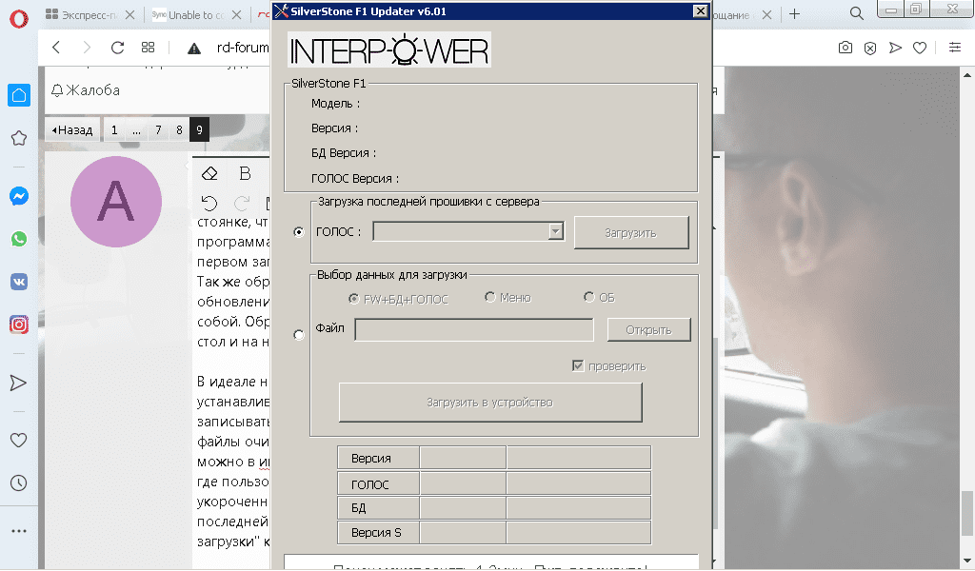Toggle the проверить checkbox

pyautogui.click(x=578, y=365)
